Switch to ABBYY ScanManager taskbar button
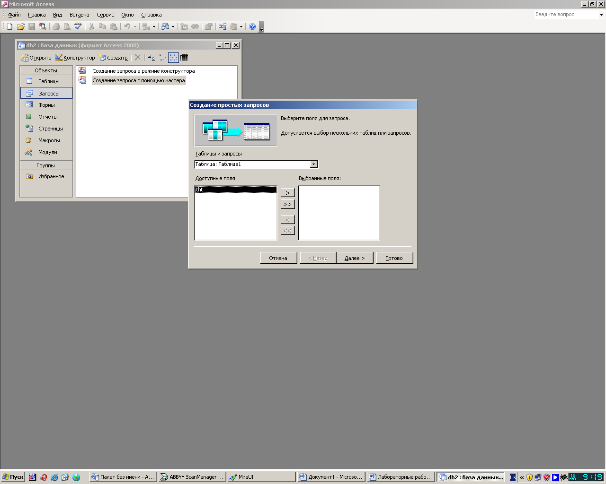 192,477
